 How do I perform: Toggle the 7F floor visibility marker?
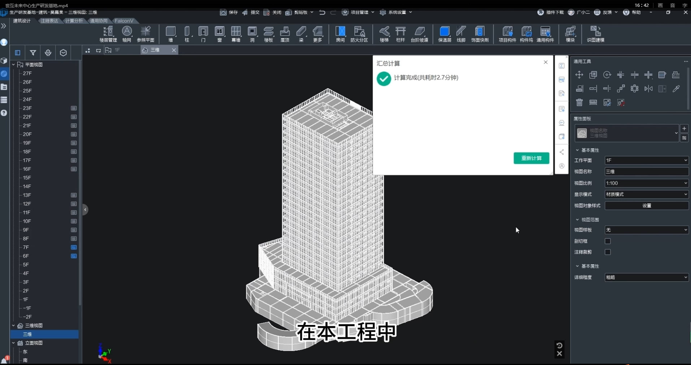pos(74,247)
